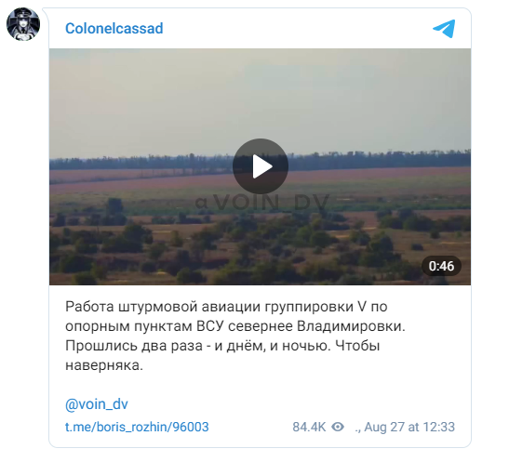This screenshot has width=509, height=462.
Task: Click the caption line starting with Работа штурмовой
Action: coord(226,307)
